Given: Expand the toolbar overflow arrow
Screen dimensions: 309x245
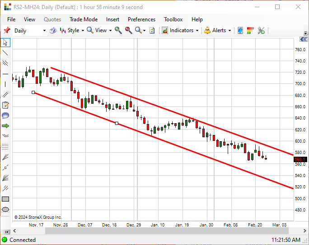Looking at the screenshot, I should (305, 33).
